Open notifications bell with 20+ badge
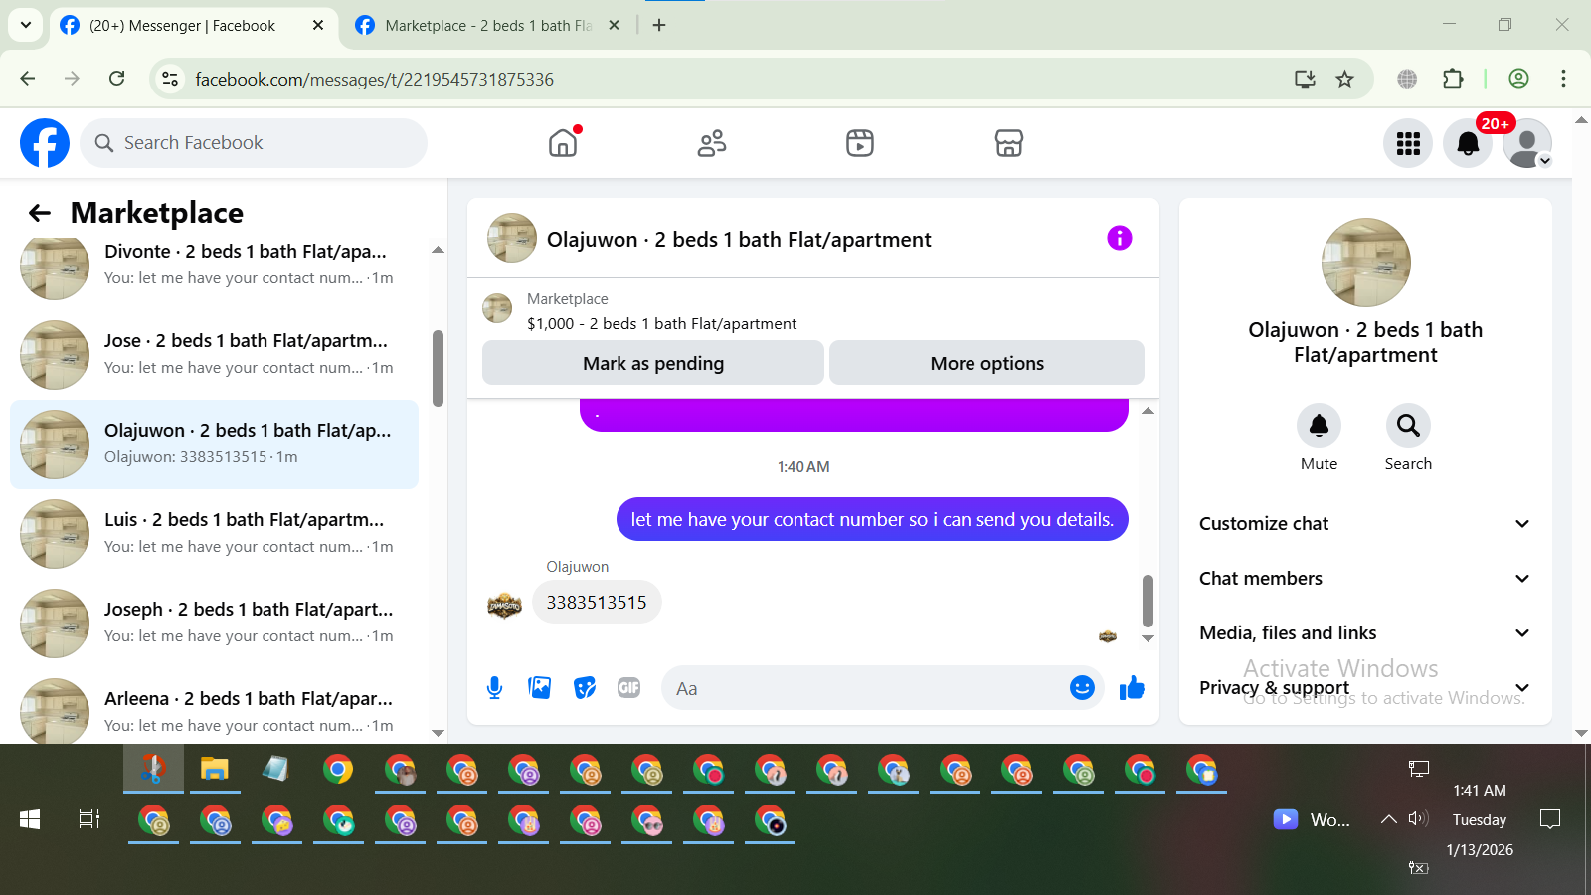This screenshot has height=895, width=1591. [1468, 143]
